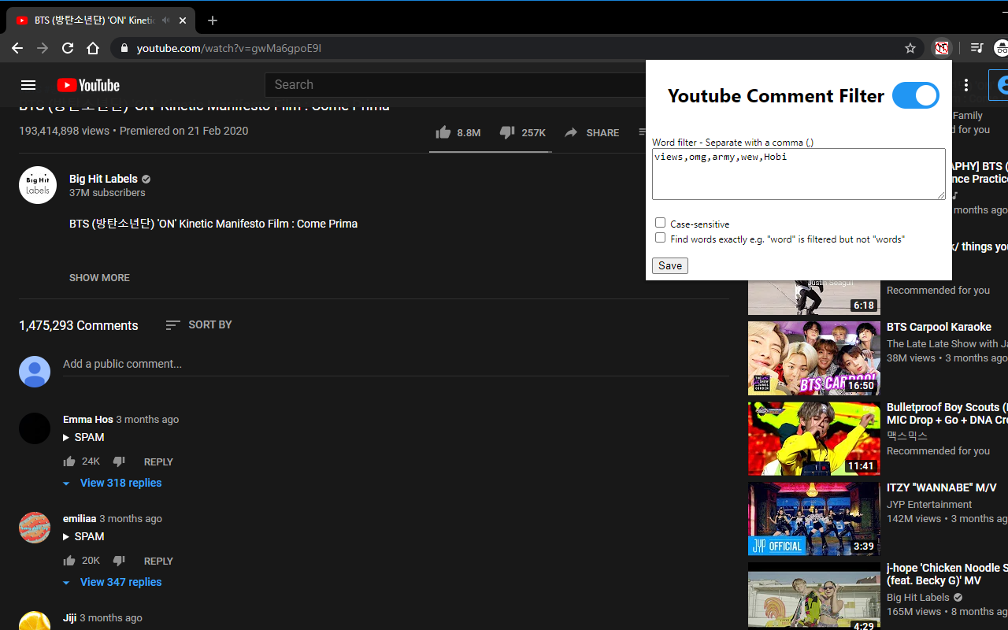This screenshot has height=630, width=1008.
Task: Click the word filter textarea
Action: click(x=799, y=174)
